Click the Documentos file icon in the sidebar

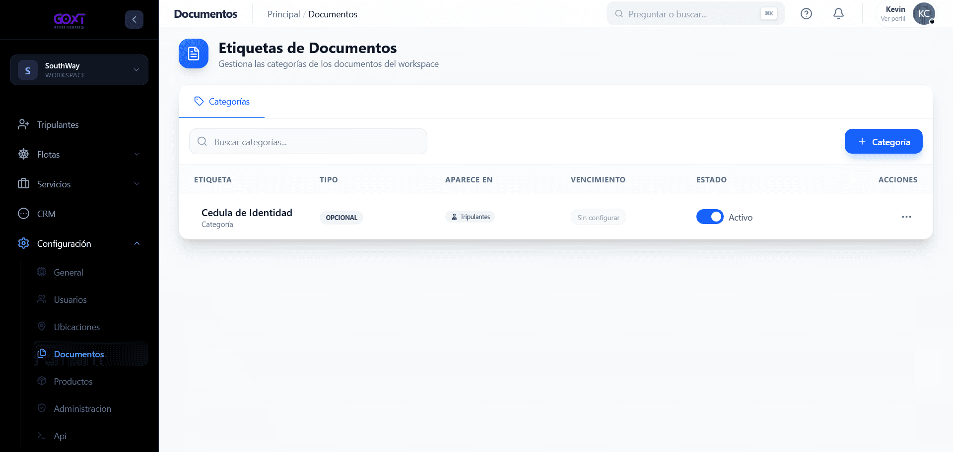pyautogui.click(x=42, y=353)
